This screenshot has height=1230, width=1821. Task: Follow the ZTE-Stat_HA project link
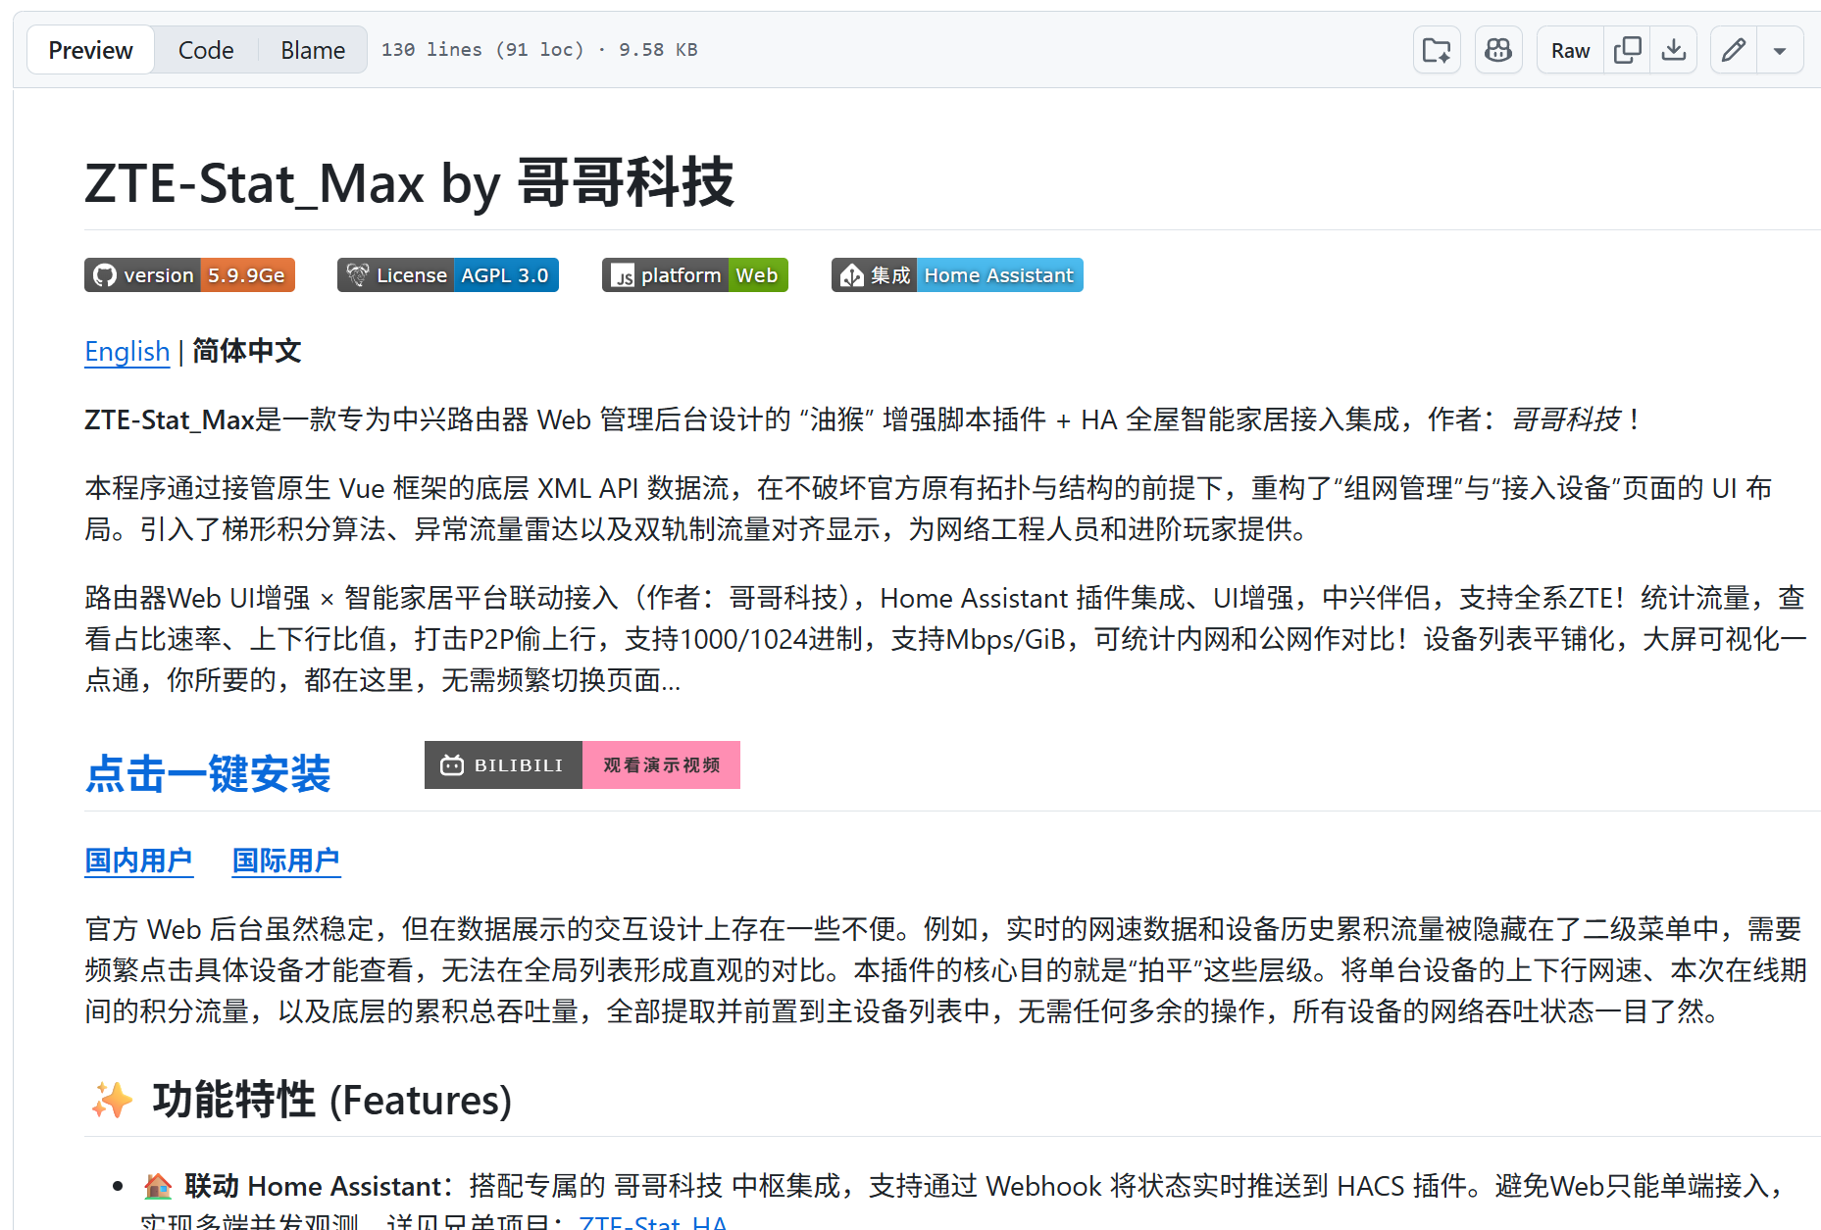(653, 1221)
